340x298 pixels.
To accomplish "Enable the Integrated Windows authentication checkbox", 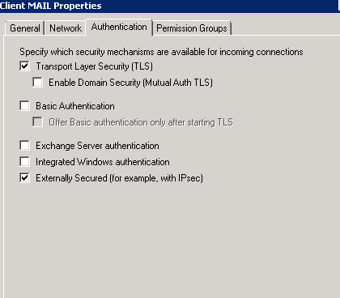I will tap(24, 162).
